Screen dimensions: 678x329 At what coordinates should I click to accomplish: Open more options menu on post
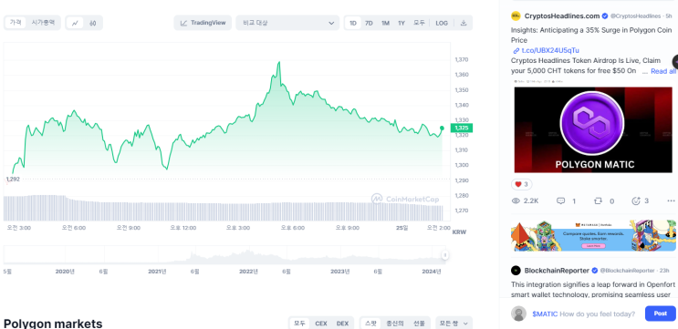tap(671, 200)
